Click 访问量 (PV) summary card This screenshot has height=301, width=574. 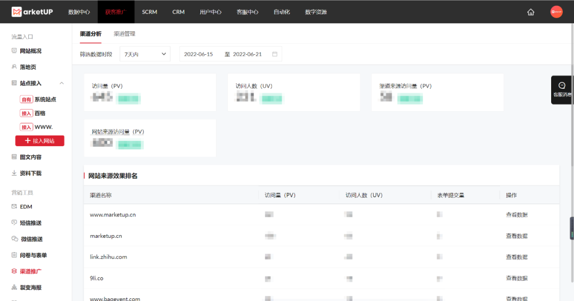[x=150, y=93]
